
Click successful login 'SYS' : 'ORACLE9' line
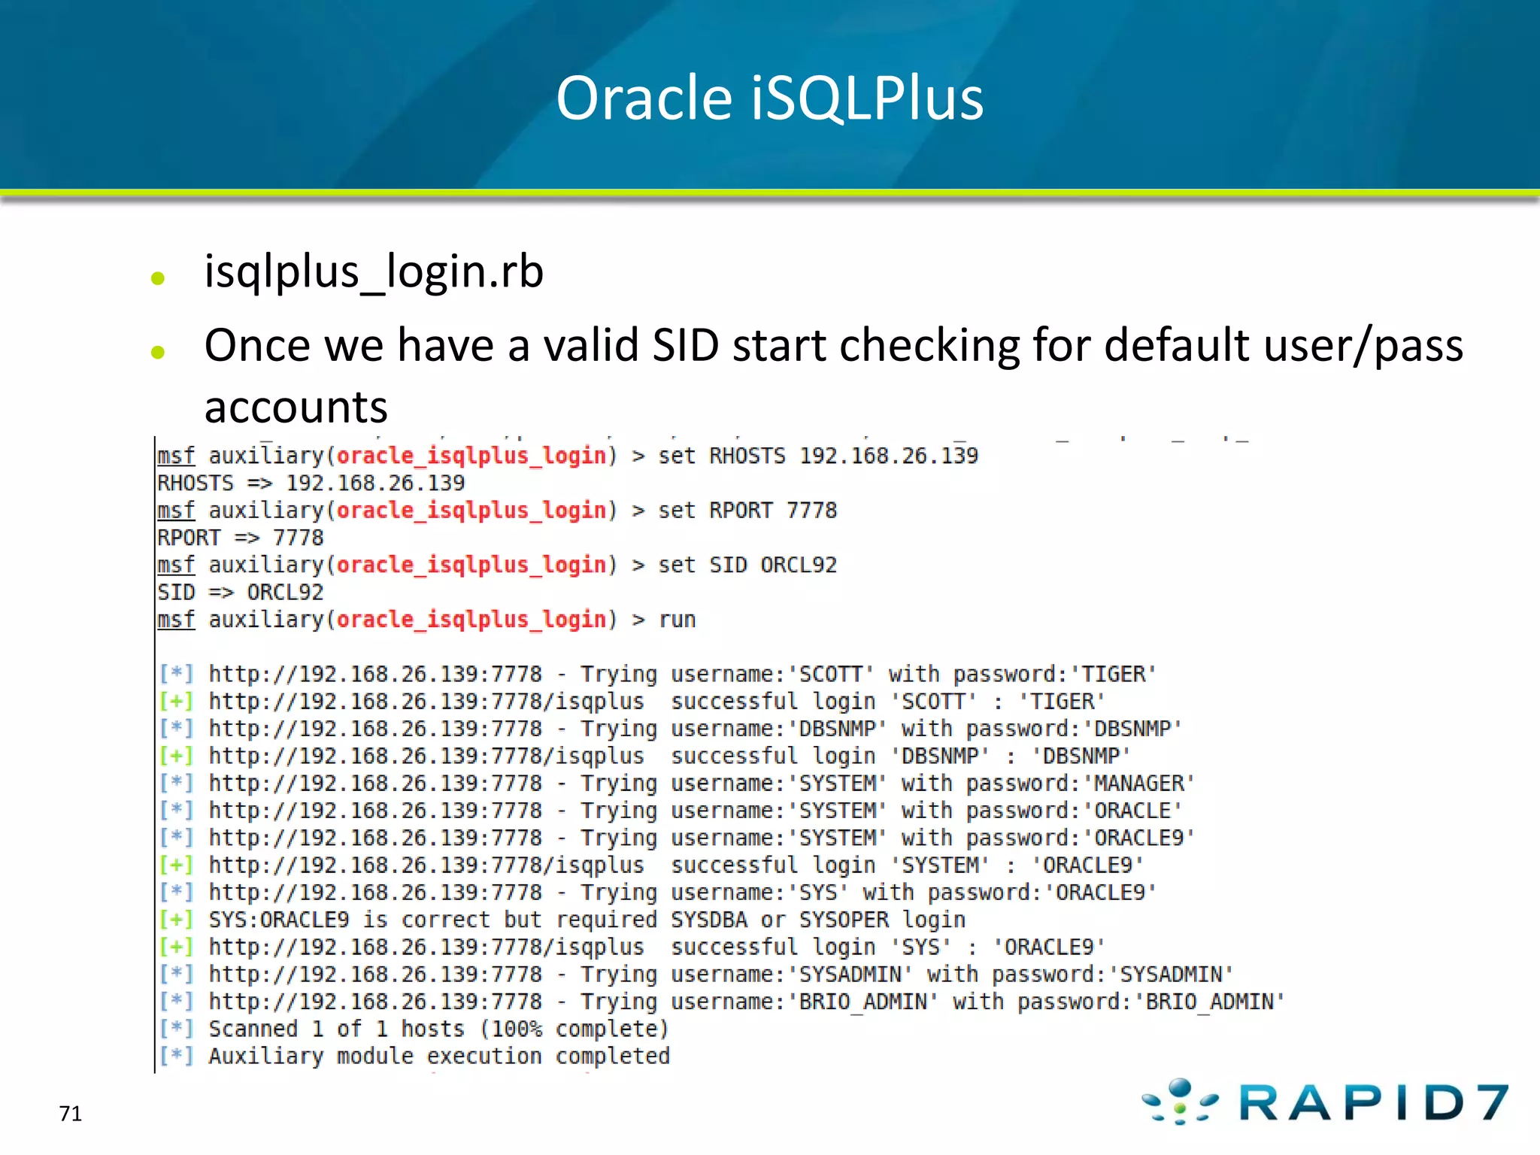click(x=632, y=947)
